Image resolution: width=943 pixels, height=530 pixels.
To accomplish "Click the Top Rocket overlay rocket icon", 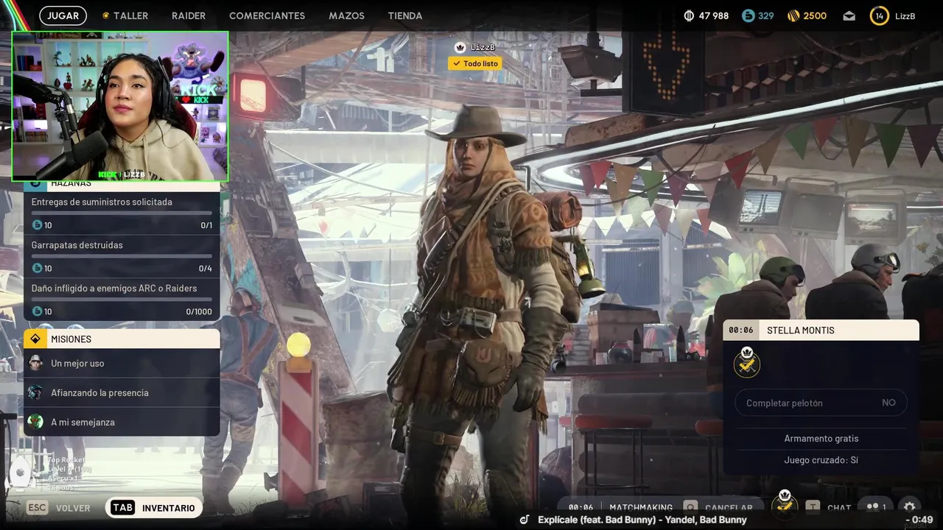I will click(21, 473).
